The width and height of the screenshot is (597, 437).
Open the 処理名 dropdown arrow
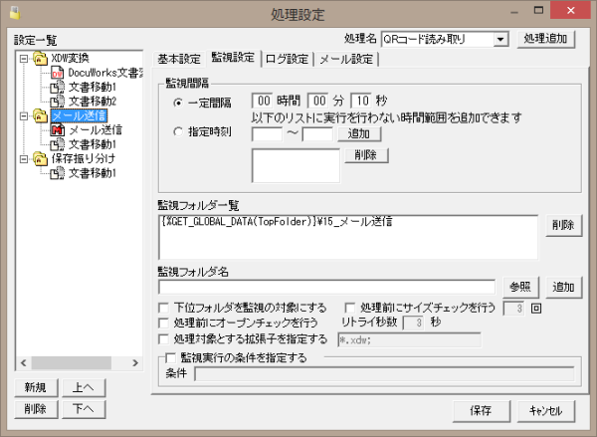pyautogui.click(x=500, y=39)
